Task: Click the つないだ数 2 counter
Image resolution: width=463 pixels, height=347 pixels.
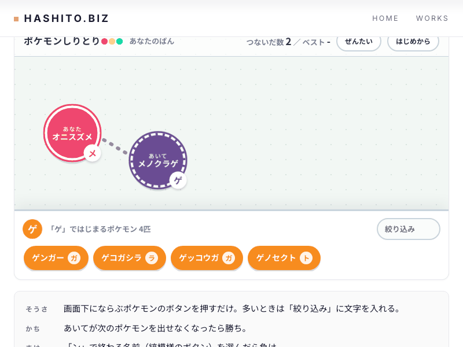Action: pyautogui.click(x=269, y=42)
